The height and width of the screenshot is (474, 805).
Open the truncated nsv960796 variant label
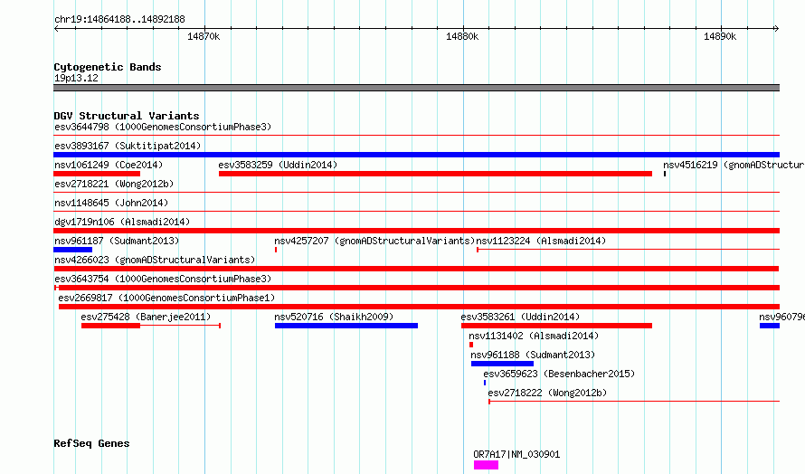781,317
